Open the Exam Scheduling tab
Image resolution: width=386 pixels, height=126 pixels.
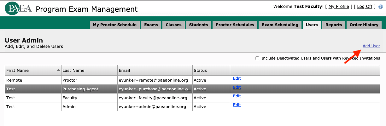point(280,25)
